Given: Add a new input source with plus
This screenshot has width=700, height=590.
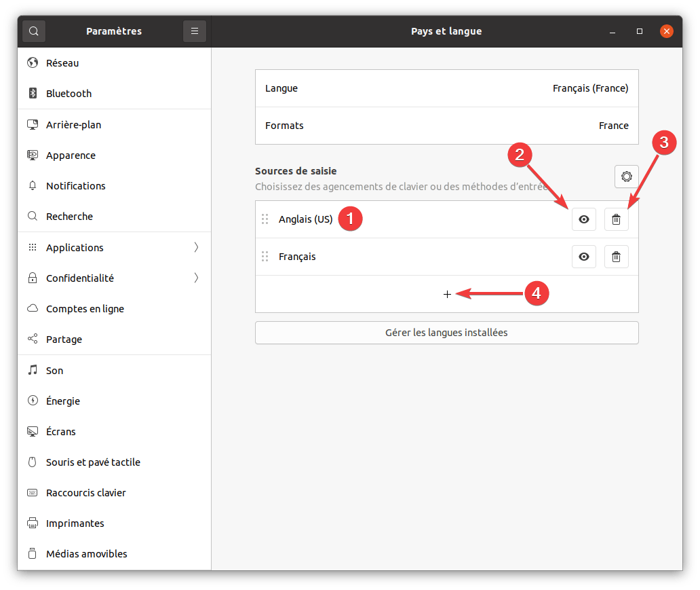Looking at the screenshot, I should (447, 294).
